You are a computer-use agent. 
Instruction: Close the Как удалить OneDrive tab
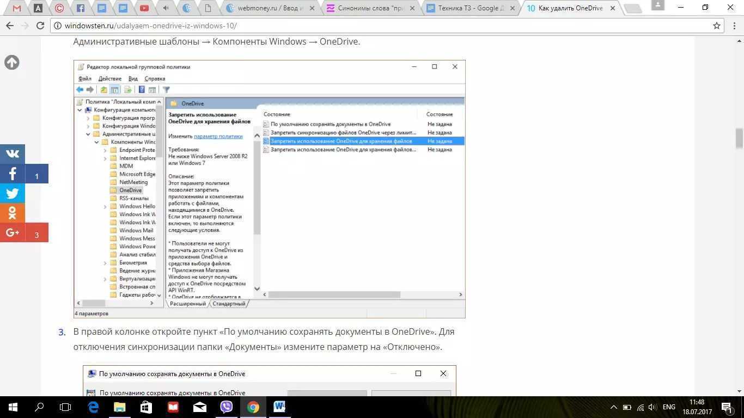[x=613, y=8]
